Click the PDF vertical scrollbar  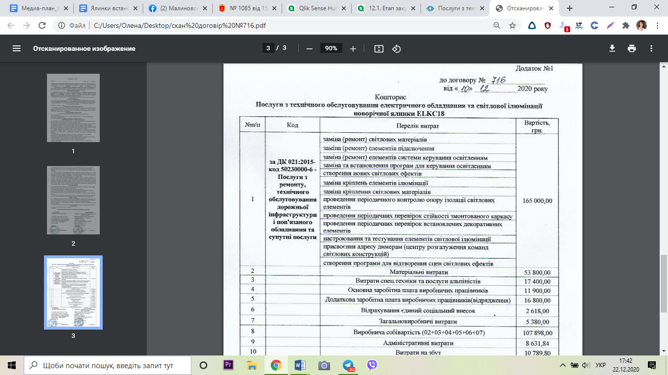pyautogui.click(x=664, y=284)
